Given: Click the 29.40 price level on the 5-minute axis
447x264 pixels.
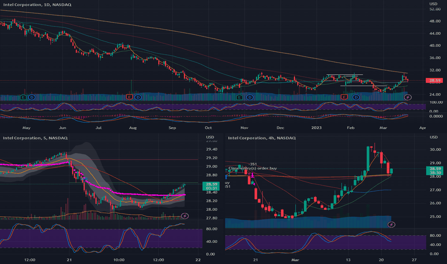Looking at the screenshot, I should pyautogui.click(x=212, y=149).
